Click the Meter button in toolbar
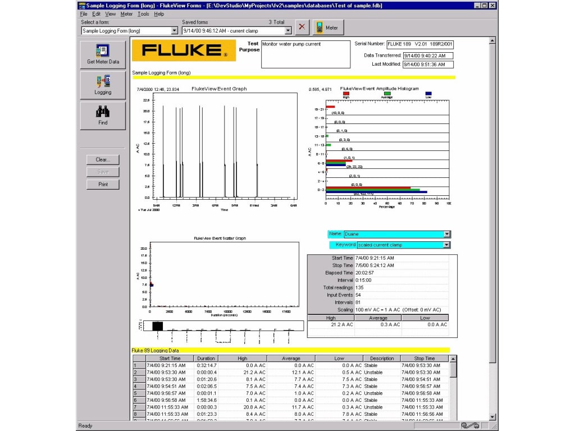 click(x=328, y=27)
